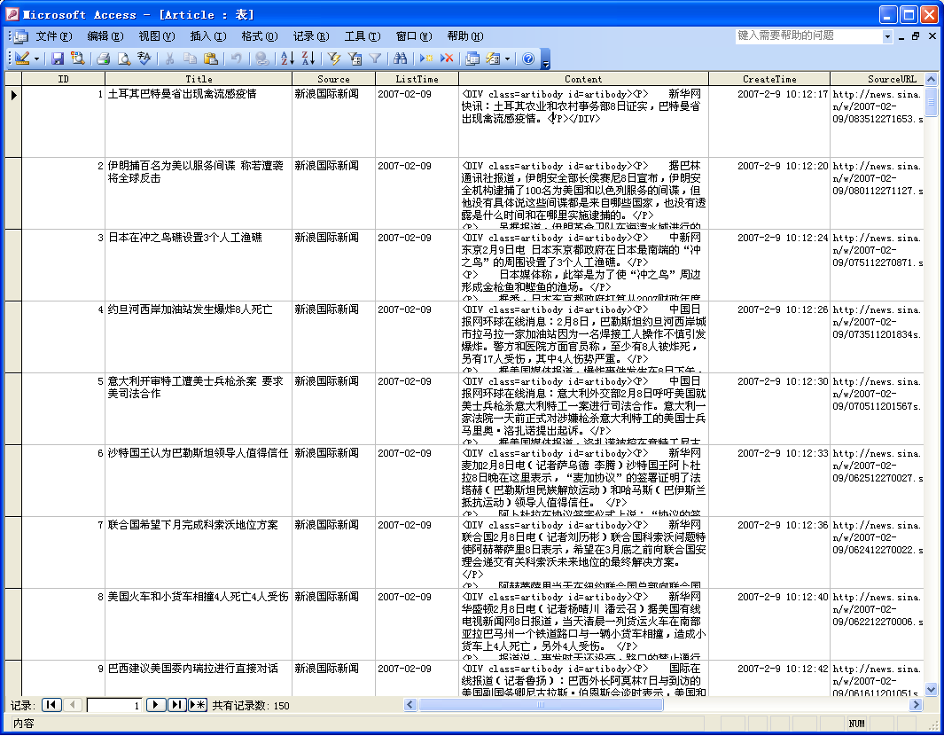The width and height of the screenshot is (944, 736).
Task: Toggle the Apply Filter funnel button
Action: coord(376,59)
